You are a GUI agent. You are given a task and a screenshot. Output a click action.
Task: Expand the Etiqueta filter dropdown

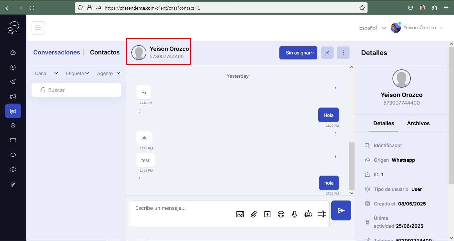(x=77, y=73)
